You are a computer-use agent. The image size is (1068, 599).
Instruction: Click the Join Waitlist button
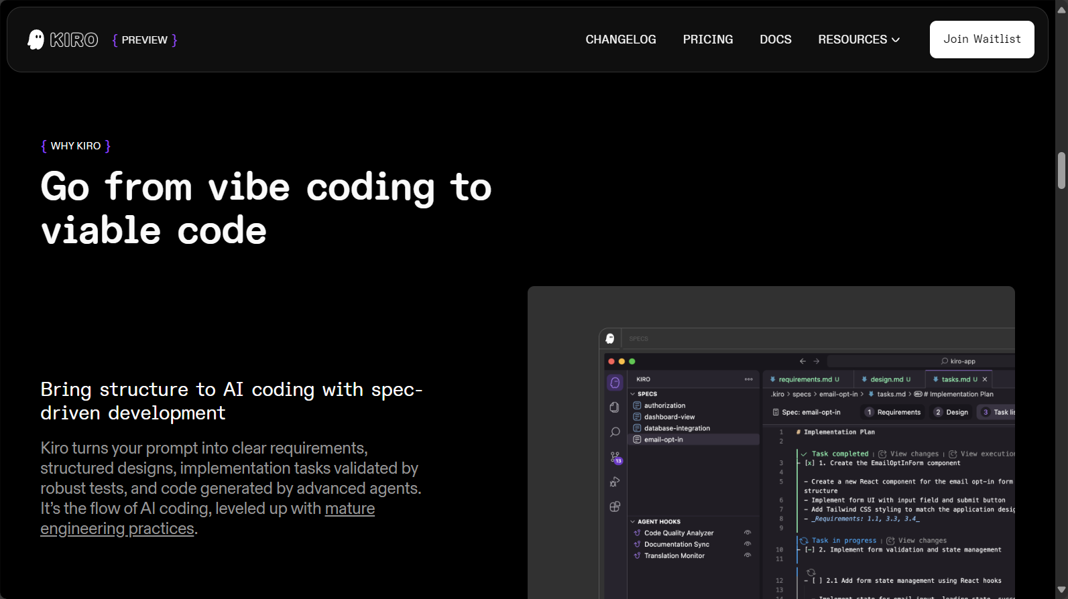point(982,40)
